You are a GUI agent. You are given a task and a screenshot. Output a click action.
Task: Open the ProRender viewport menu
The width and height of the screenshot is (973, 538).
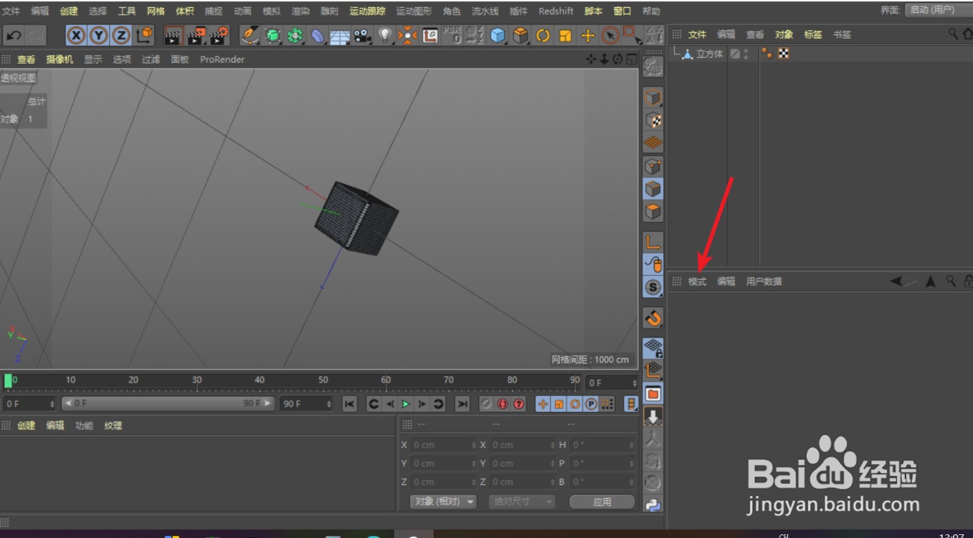222,59
